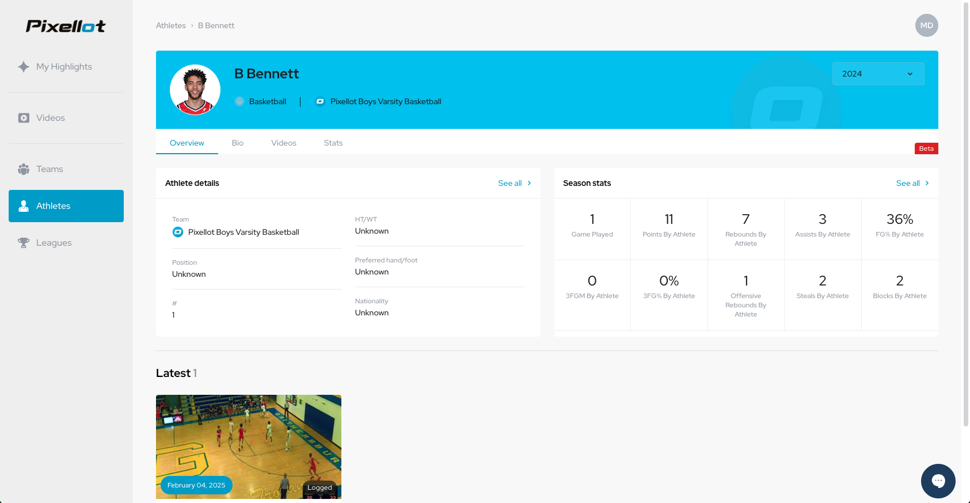Click the Position Unknown field

coord(257,269)
